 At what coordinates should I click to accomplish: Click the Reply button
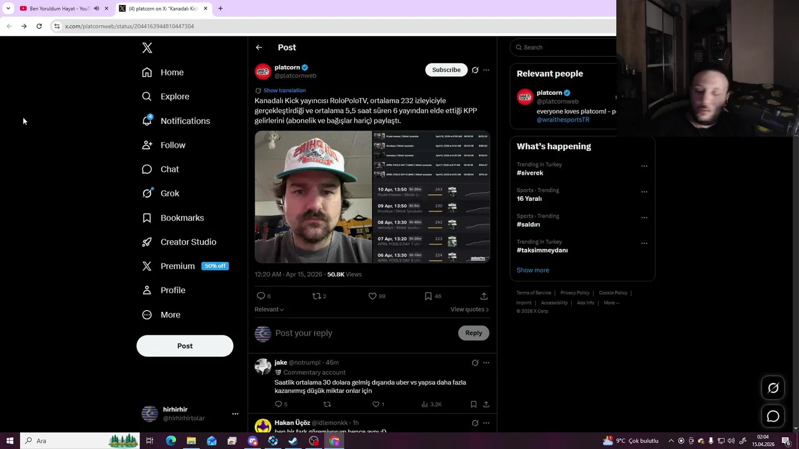474,333
